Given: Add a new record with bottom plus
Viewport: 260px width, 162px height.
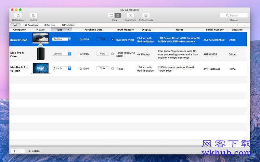Looking at the screenshot, I should coord(15,151).
